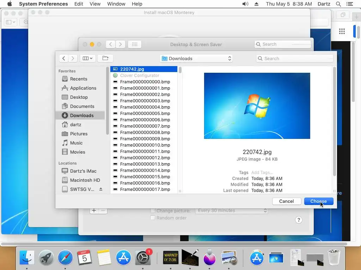Select Frame0000000014.bmp
The height and width of the screenshot is (270, 361).
pos(144,171)
